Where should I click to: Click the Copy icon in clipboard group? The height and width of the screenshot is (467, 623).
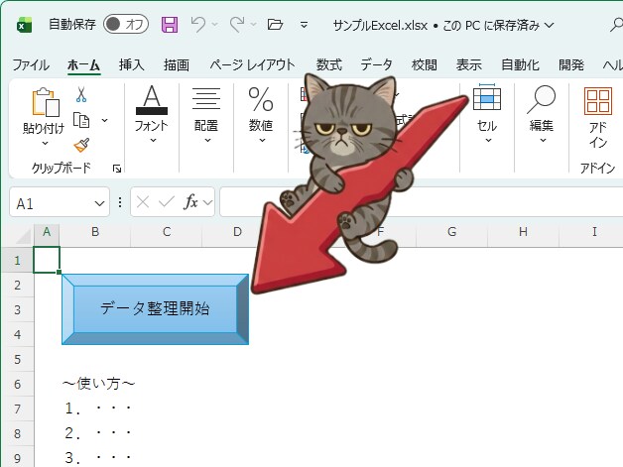[x=81, y=120]
